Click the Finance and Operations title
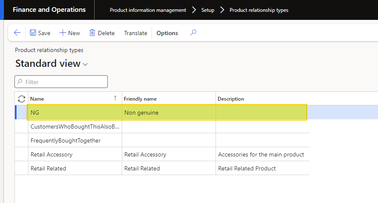This screenshot has width=378, height=203. (x=49, y=10)
